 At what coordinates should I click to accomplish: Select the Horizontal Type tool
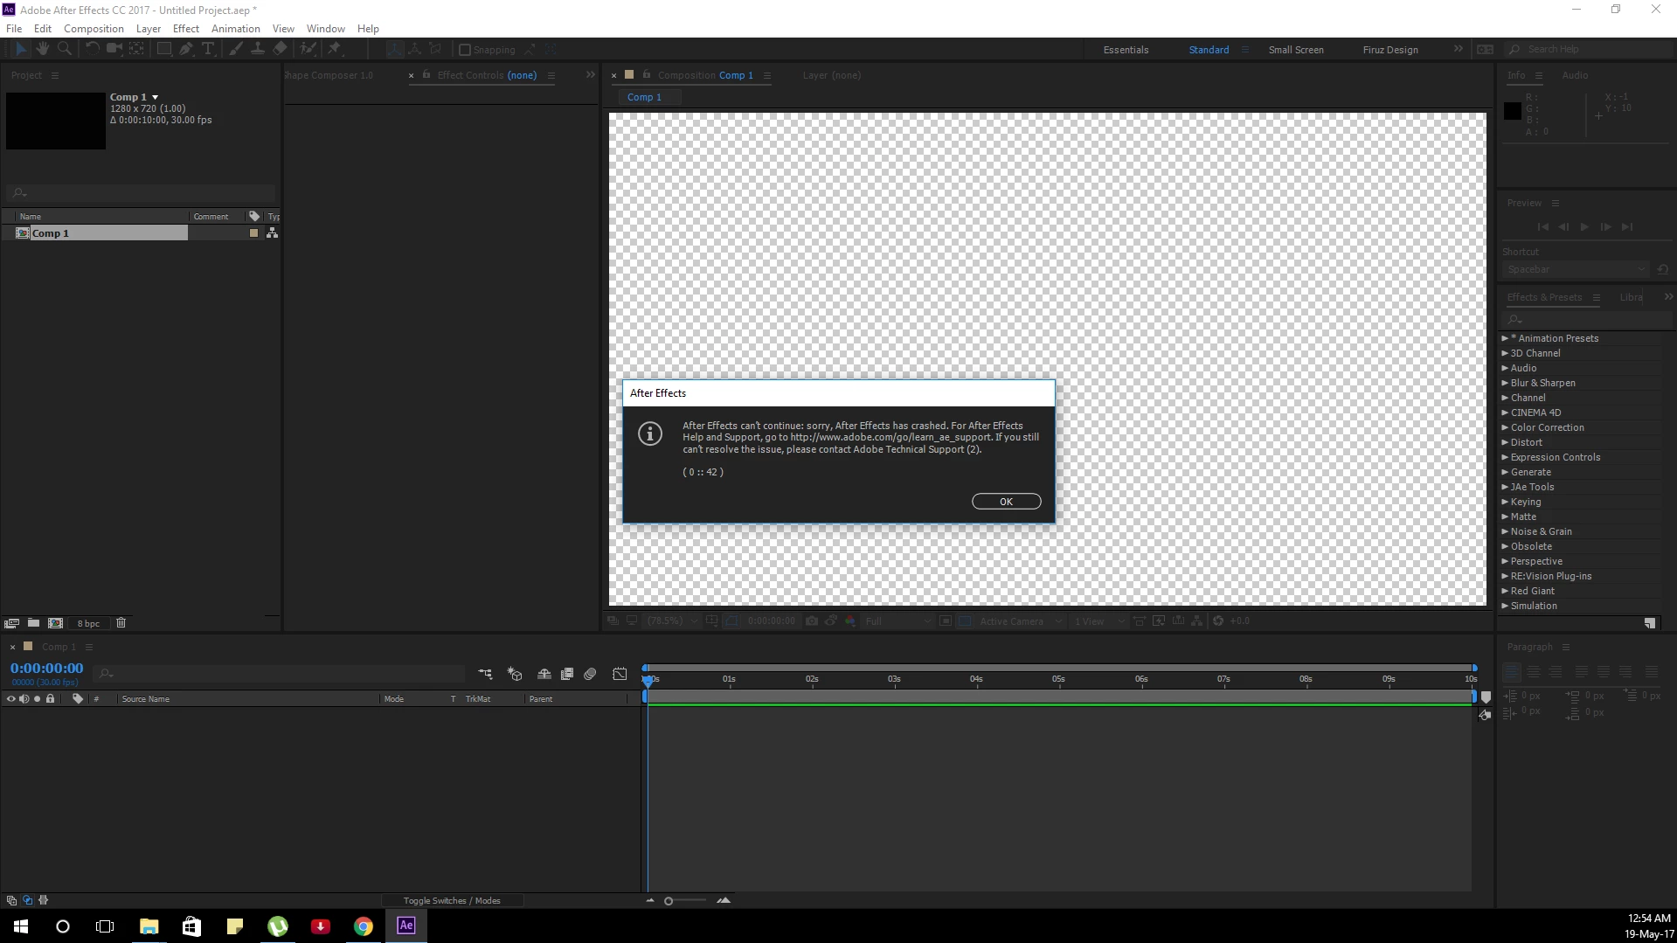tap(208, 49)
